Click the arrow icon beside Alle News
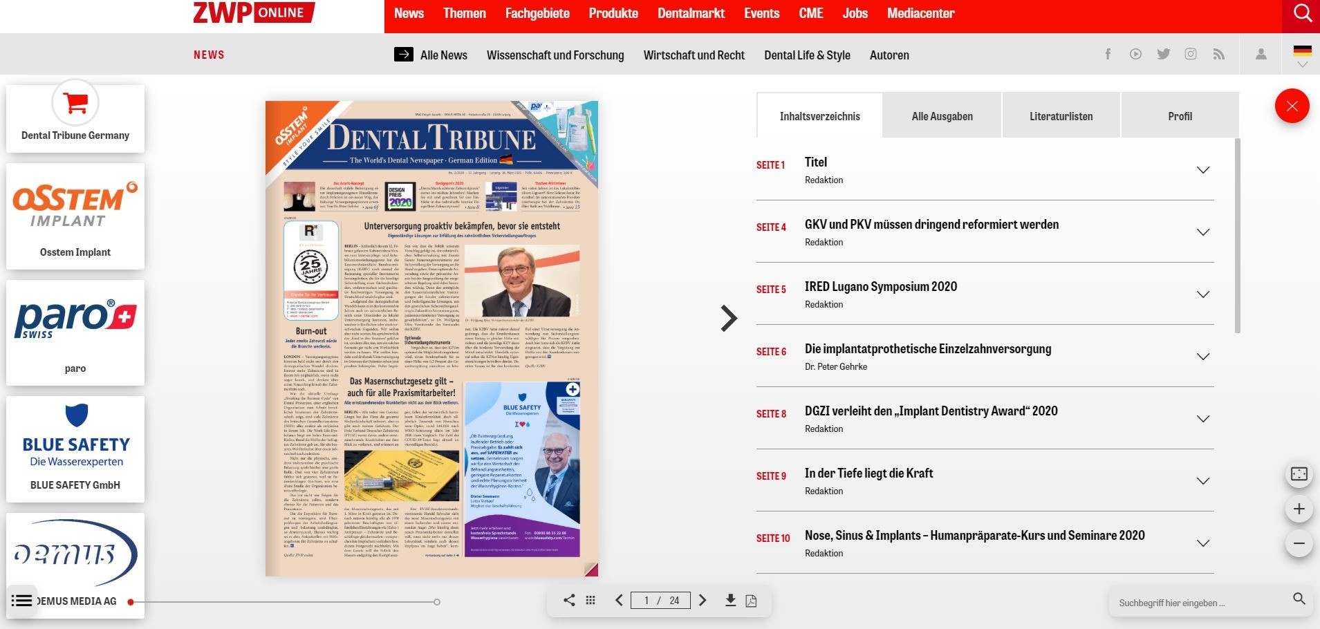 pos(404,54)
